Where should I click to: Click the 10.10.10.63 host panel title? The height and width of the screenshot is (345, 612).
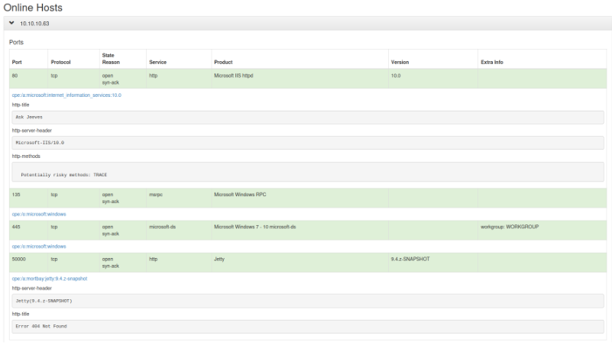[x=34, y=24]
